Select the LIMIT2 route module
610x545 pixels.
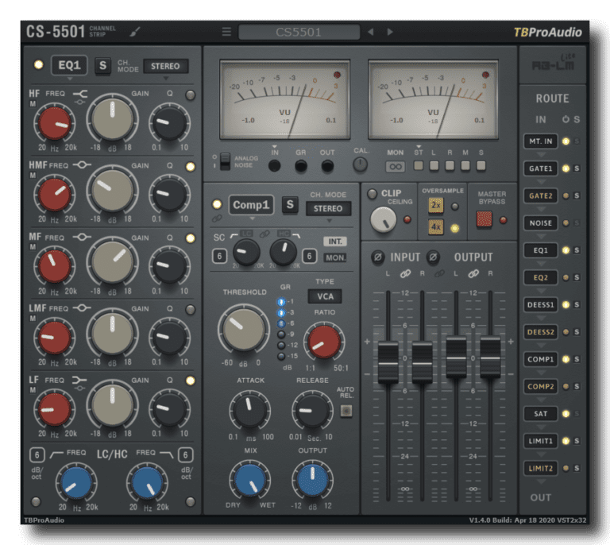[540, 469]
